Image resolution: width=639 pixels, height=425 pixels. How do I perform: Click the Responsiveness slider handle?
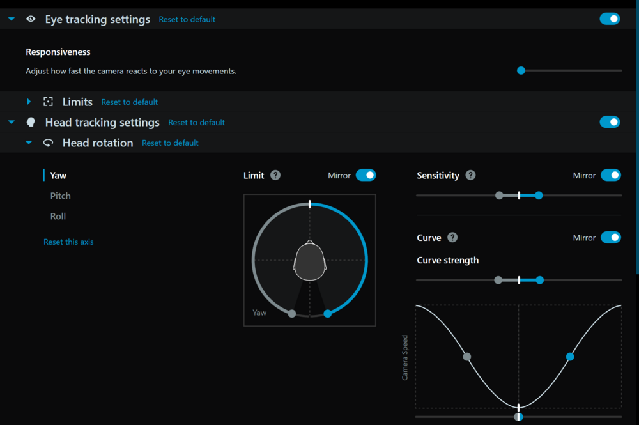[x=521, y=70]
